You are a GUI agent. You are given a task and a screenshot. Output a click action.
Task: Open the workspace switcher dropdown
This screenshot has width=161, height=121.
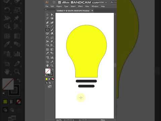103,2
